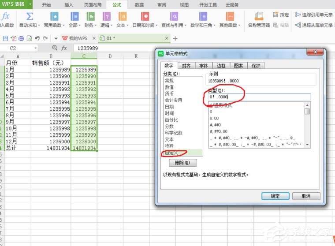Select 货币 in the category list

click(169, 93)
